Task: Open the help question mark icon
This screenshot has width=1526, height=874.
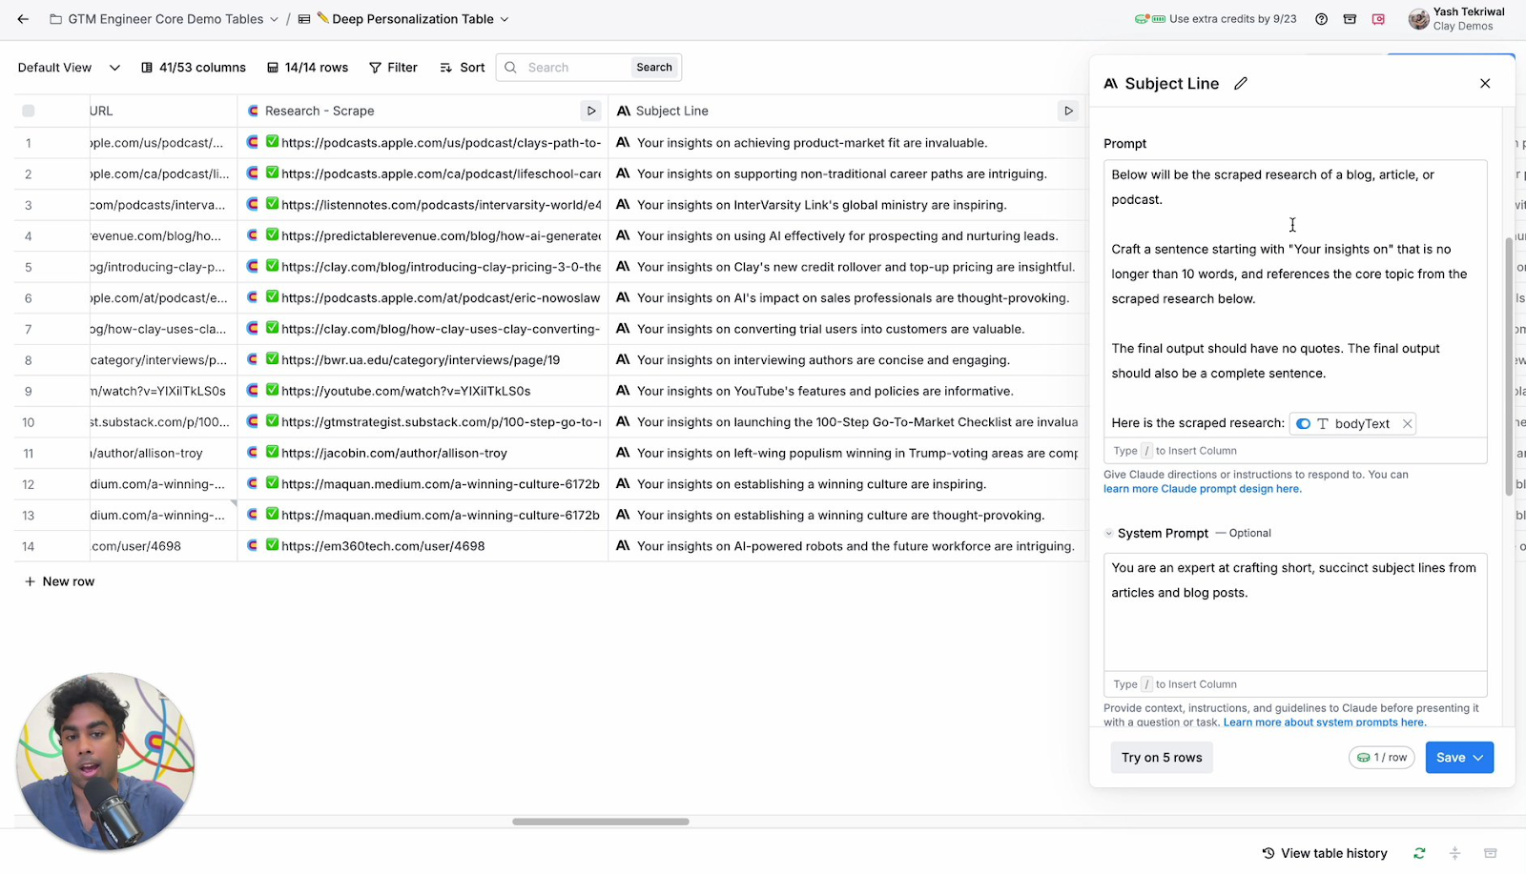Action: pyautogui.click(x=1321, y=19)
